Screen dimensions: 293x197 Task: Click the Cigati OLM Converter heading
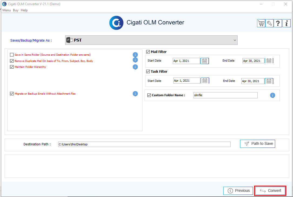coord(155,22)
